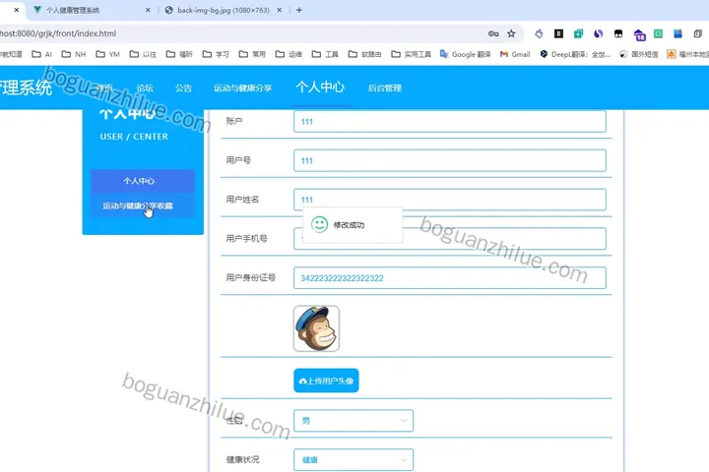Bookmark this page with the star icon

point(511,33)
